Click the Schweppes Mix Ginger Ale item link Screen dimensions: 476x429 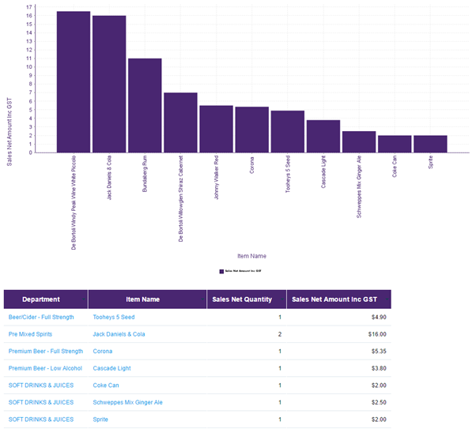128,402
